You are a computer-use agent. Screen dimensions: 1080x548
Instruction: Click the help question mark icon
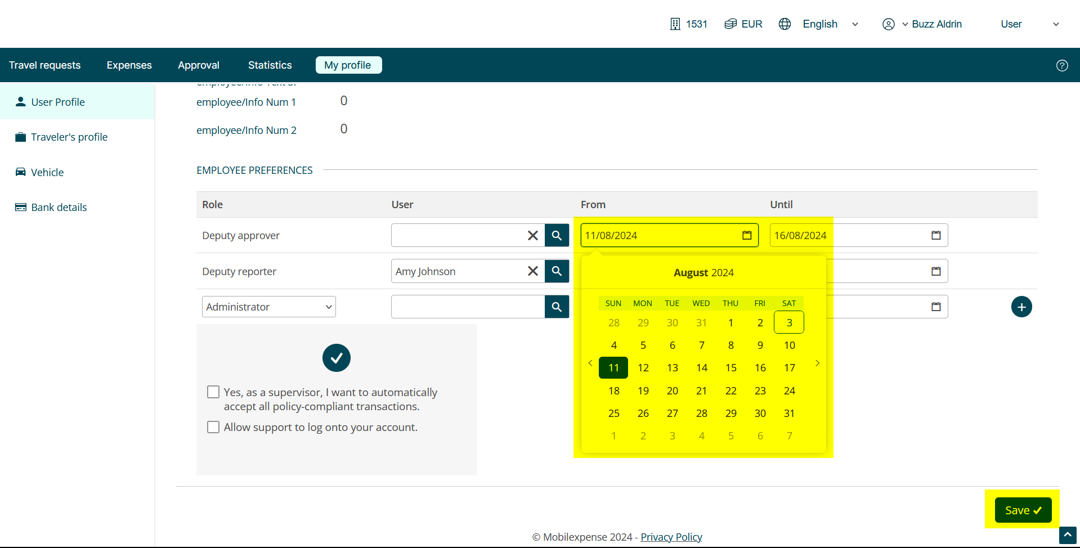1061,65
